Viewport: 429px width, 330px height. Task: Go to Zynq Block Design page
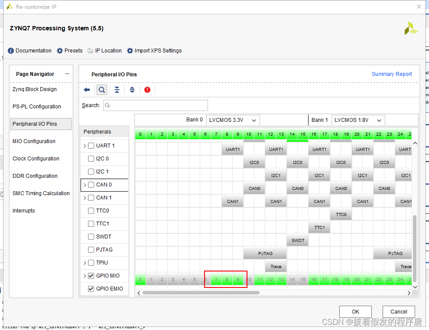(x=35, y=89)
